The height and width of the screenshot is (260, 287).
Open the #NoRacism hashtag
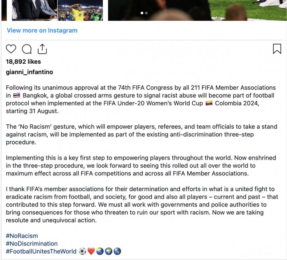[22, 236]
